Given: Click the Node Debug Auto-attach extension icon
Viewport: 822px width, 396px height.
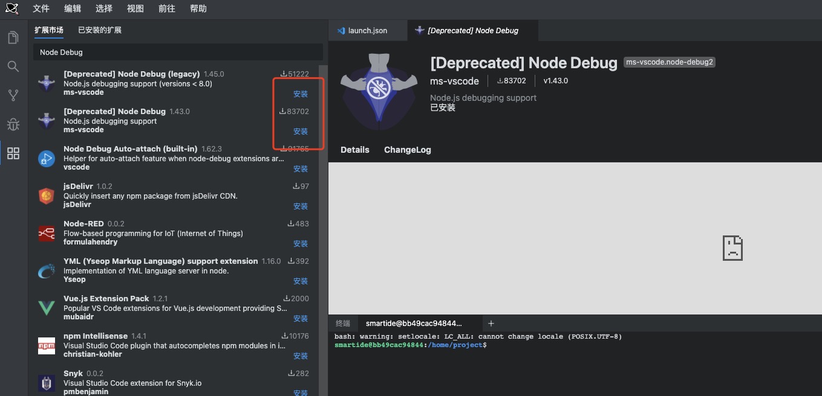Looking at the screenshot, I should click(x=47, y=158).
